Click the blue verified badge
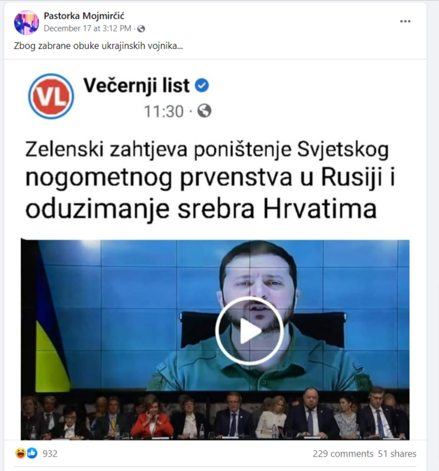 click(x=202, y=85)
